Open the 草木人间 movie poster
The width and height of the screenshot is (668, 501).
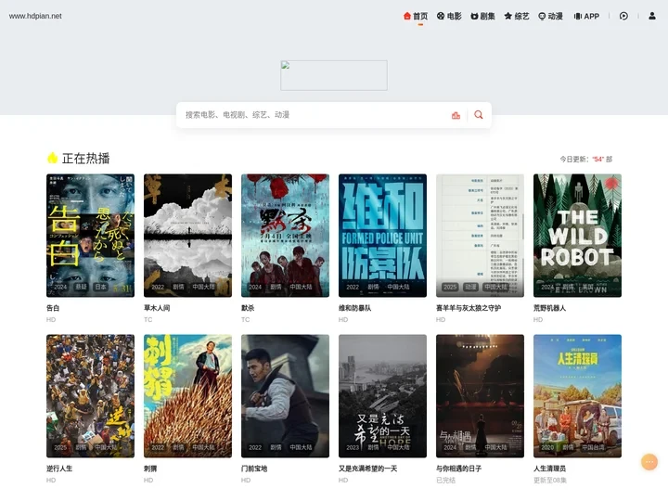187,235
